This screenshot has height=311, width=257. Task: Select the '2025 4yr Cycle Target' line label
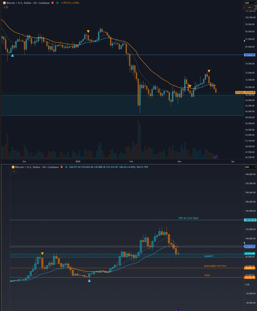pyautogui.click(x=188, y=218)
